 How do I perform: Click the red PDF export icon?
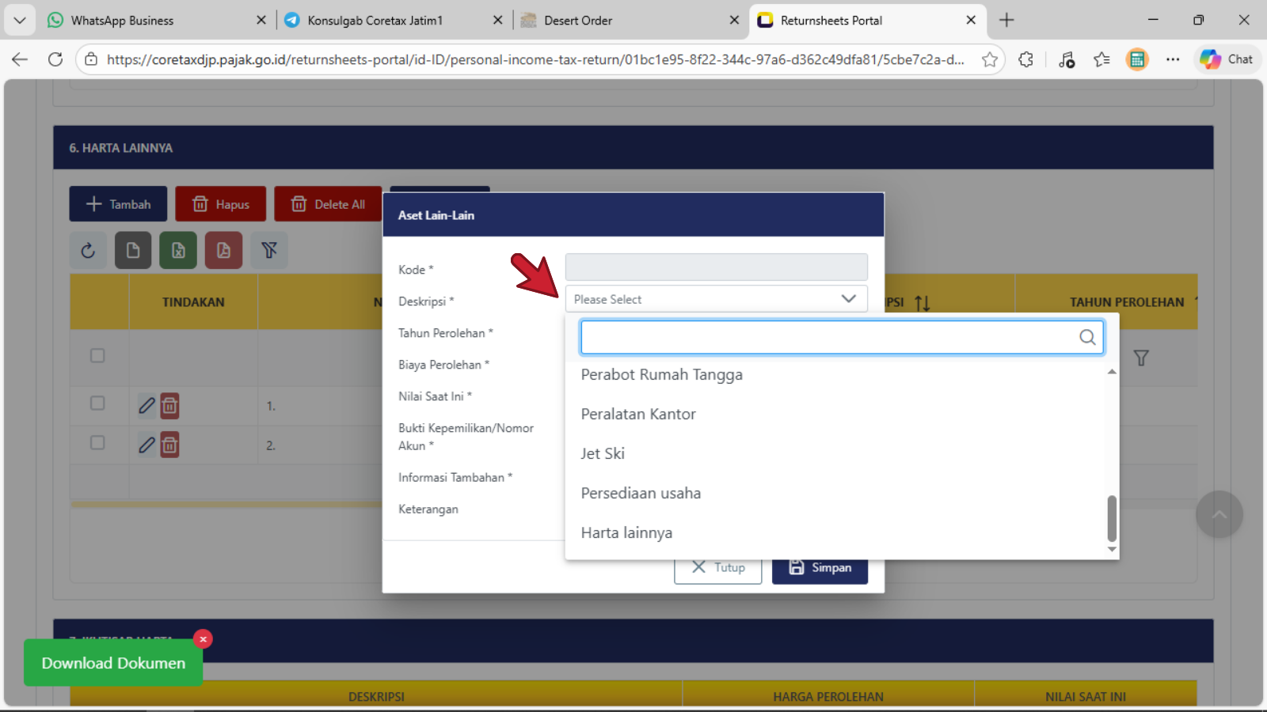pos(223,251)
